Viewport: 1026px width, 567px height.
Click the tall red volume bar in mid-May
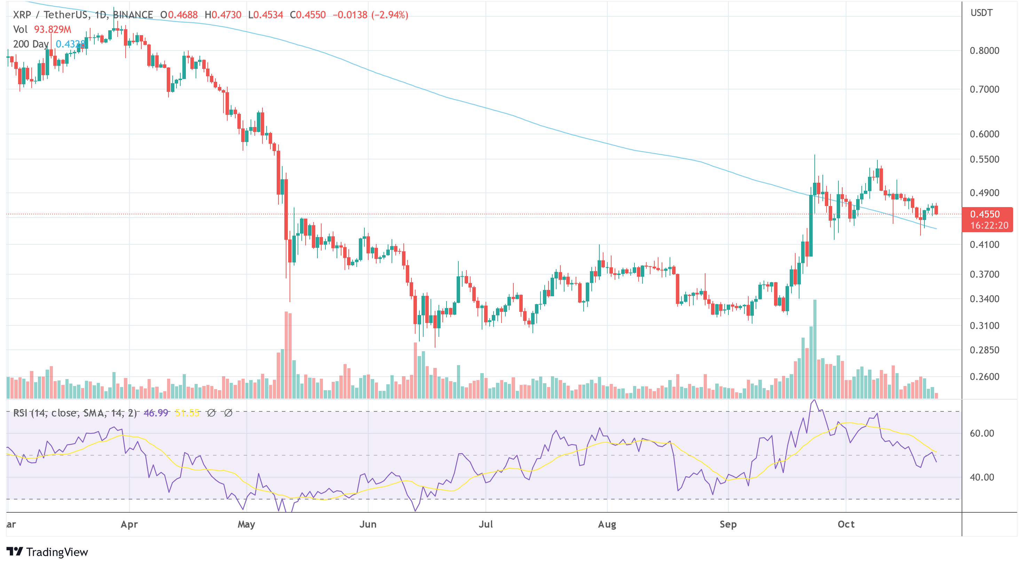tap(286, 355)
